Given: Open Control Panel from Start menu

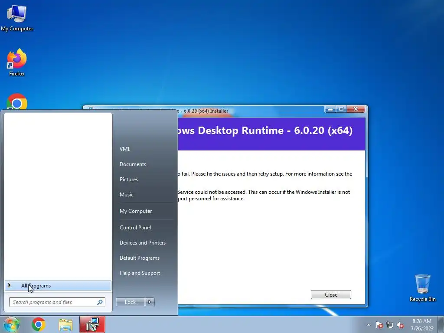Looking at the screenshot, I should coord(135,228).
